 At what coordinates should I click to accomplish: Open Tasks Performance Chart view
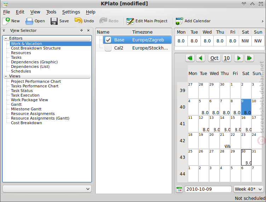[x=35, y=86]
